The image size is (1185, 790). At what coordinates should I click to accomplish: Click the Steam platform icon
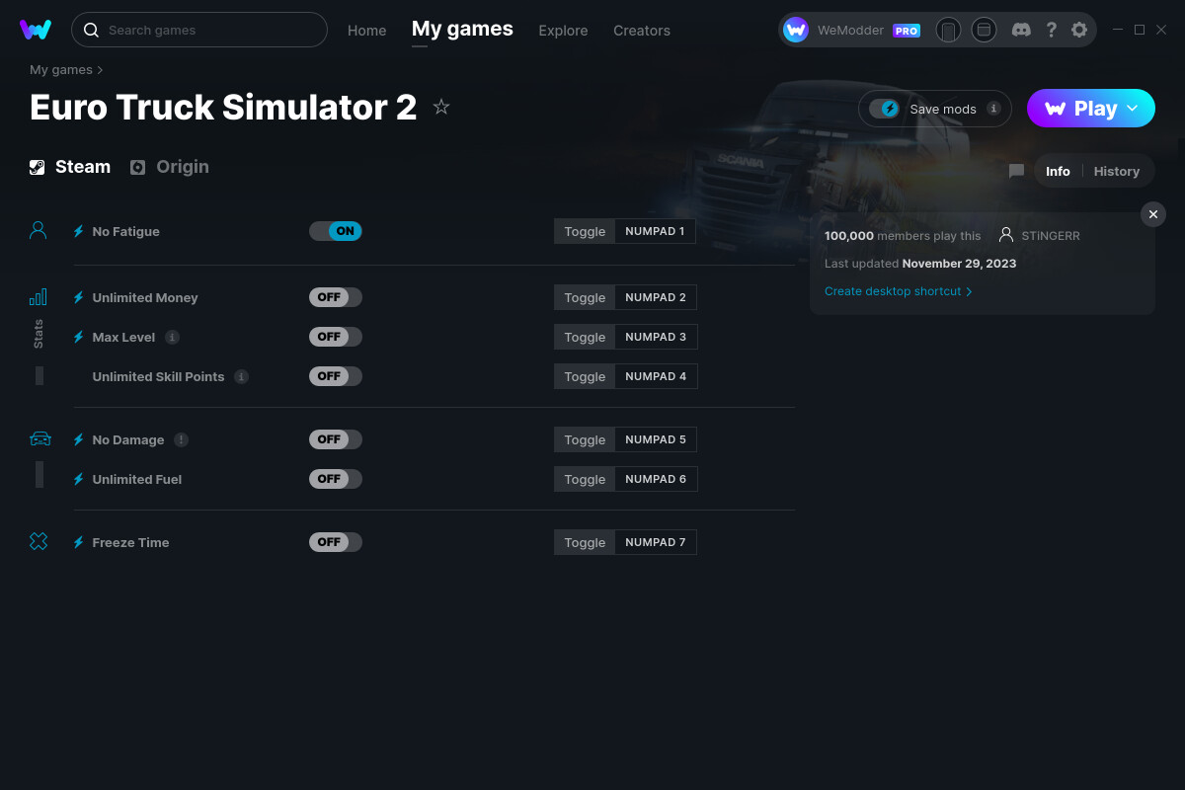[37, 167]
